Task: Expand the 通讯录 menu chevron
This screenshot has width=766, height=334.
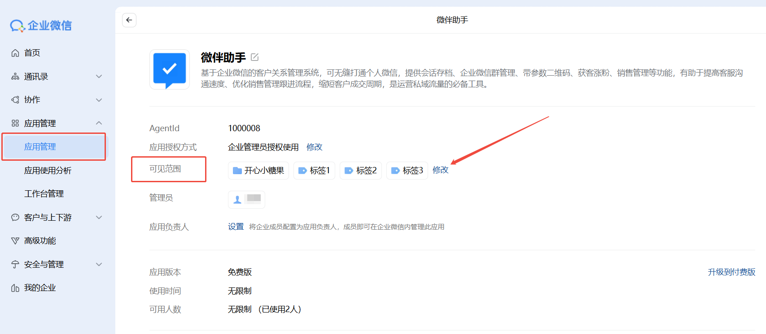Action: click(x=99, y=77)
